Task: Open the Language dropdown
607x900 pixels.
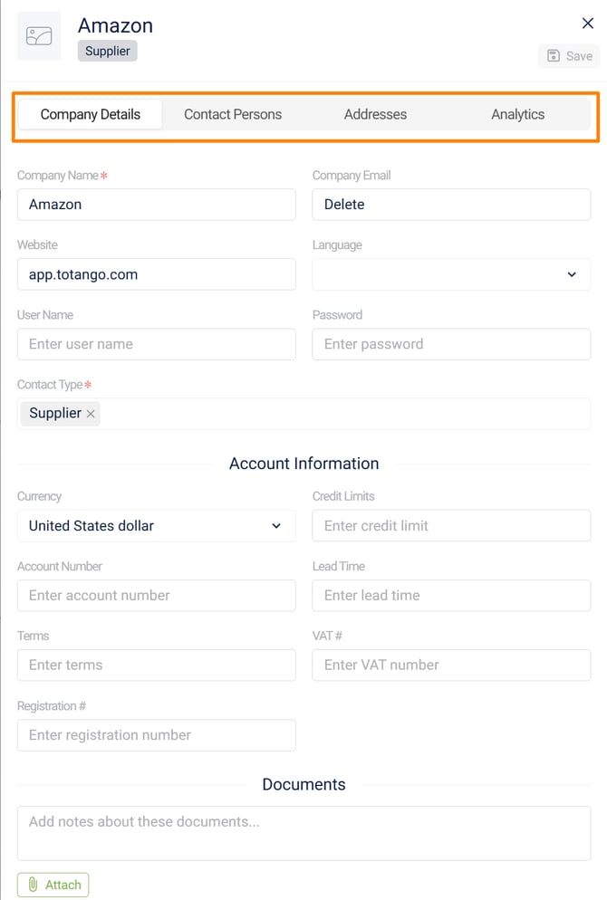Action: (x=451, y=274)
